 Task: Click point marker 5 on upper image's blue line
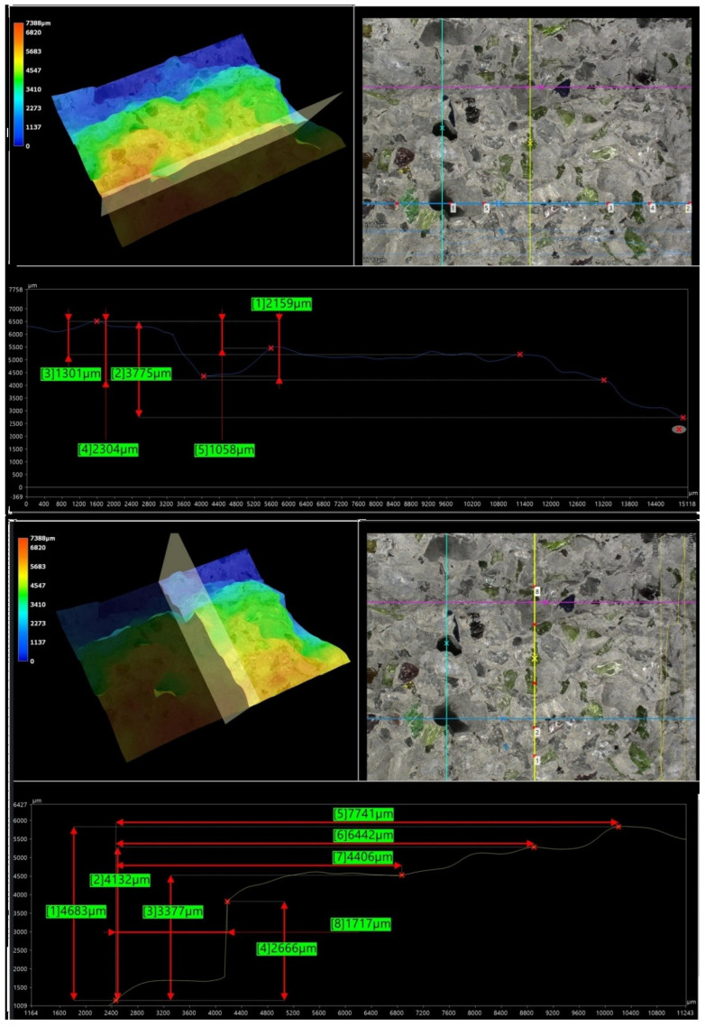486,208
